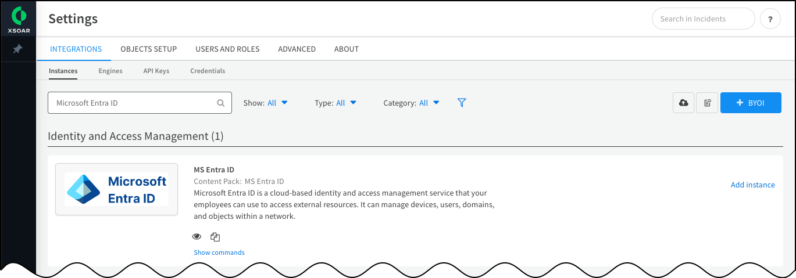
Task: Select the API Keys sub-tab
Action: point(156,71)
